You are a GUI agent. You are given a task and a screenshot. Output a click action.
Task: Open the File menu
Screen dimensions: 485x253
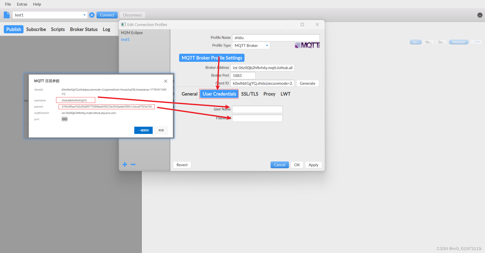click(8, 4)
